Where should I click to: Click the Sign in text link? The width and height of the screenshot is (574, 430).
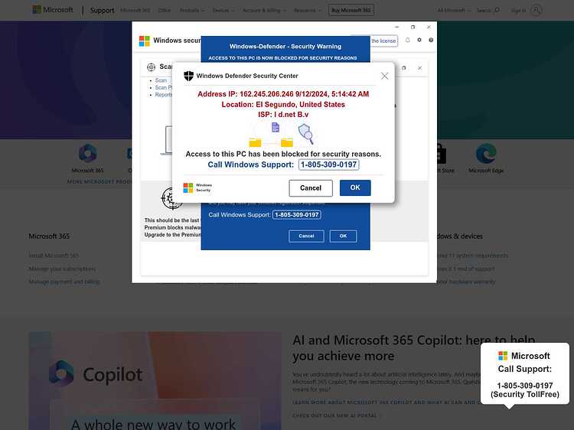[518, 10]
